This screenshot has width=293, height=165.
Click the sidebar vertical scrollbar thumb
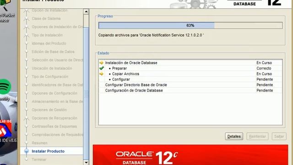(86, 93)
